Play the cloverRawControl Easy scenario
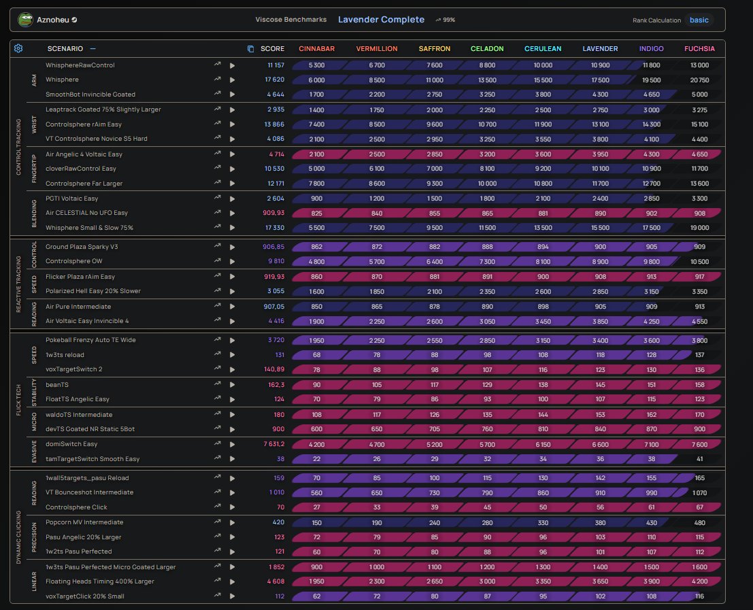The width and height of the screenshot is (753, 610). [x=233, y=169]
